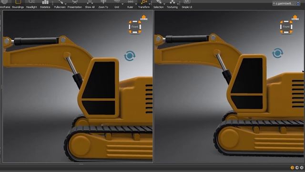305x172 pixels.
Task: Click the X status icon at bottom right
Action: [302, 168]
